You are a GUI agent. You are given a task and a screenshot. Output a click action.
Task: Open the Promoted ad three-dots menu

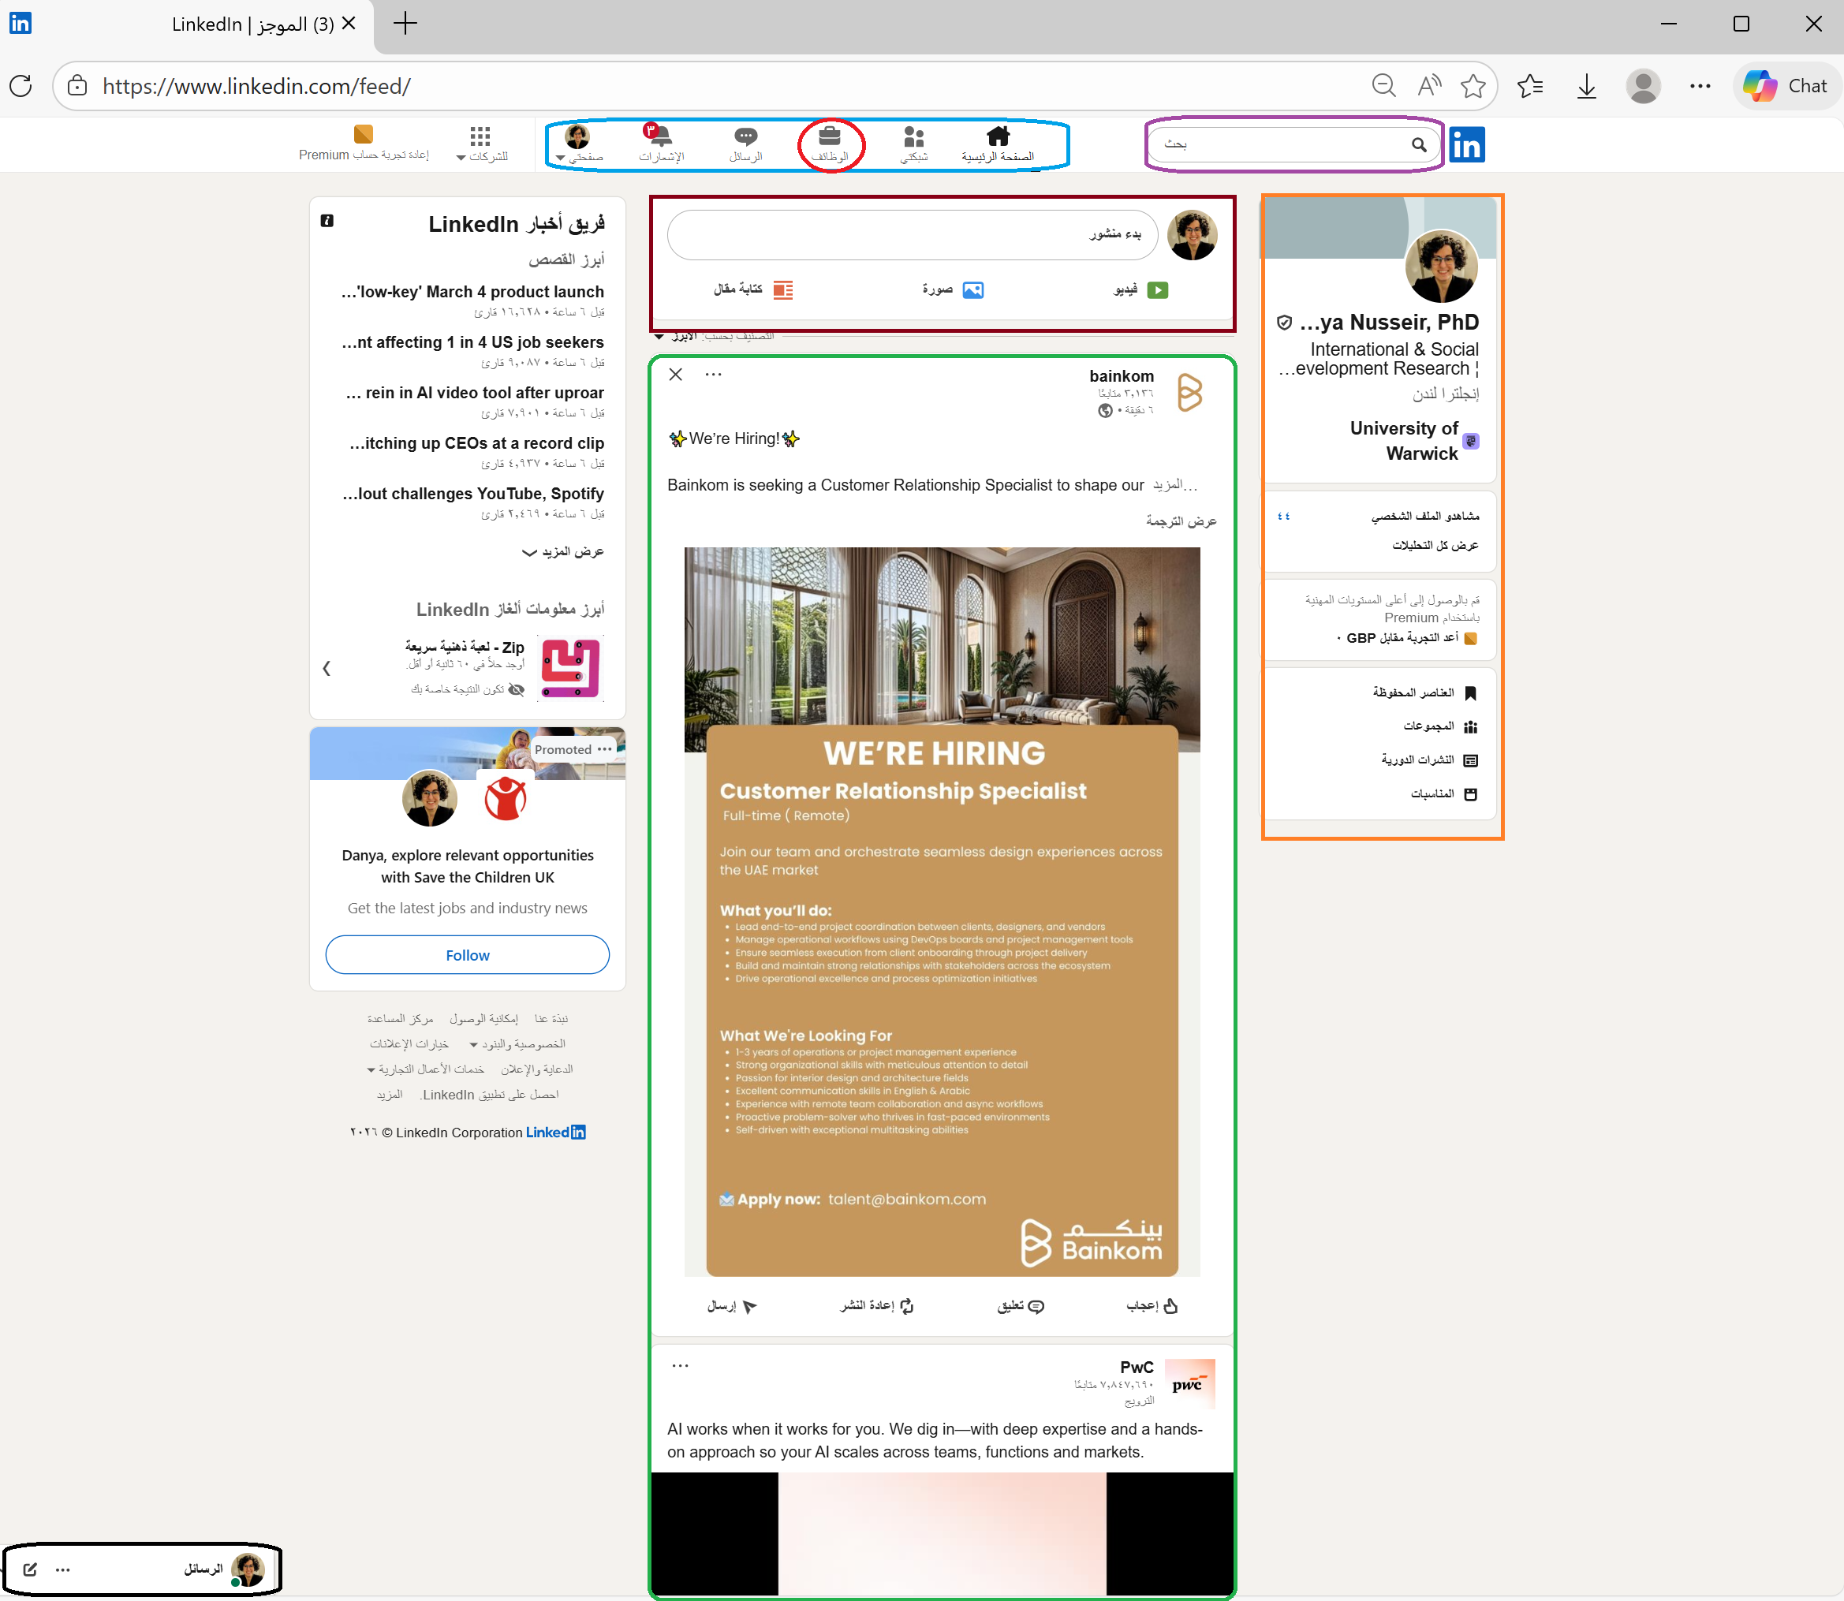(x=605, y=748)
